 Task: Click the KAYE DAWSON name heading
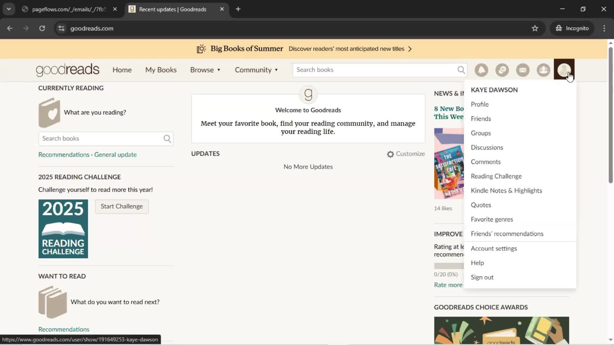click(x=494, y=90)
